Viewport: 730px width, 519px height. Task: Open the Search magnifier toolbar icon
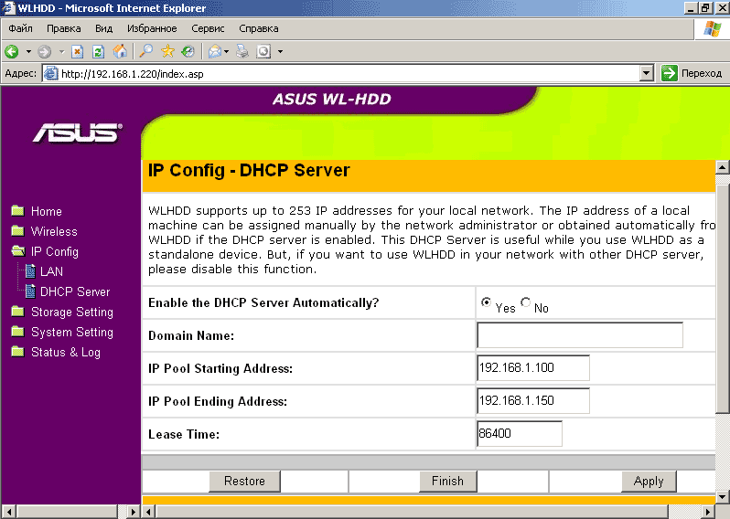146,51
